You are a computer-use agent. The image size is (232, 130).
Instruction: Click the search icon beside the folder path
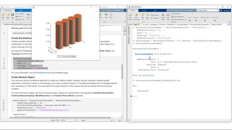pyautogui.click(x=229, y=25)
